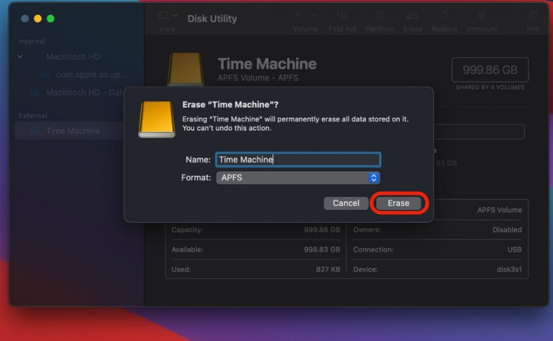Confirm by clicking the Erase button
Viewport: 553px width, 341px height.
[398, 203]
